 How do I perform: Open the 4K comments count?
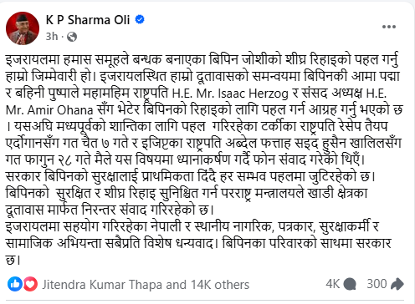pyautogui.click(x=332, y=284)
